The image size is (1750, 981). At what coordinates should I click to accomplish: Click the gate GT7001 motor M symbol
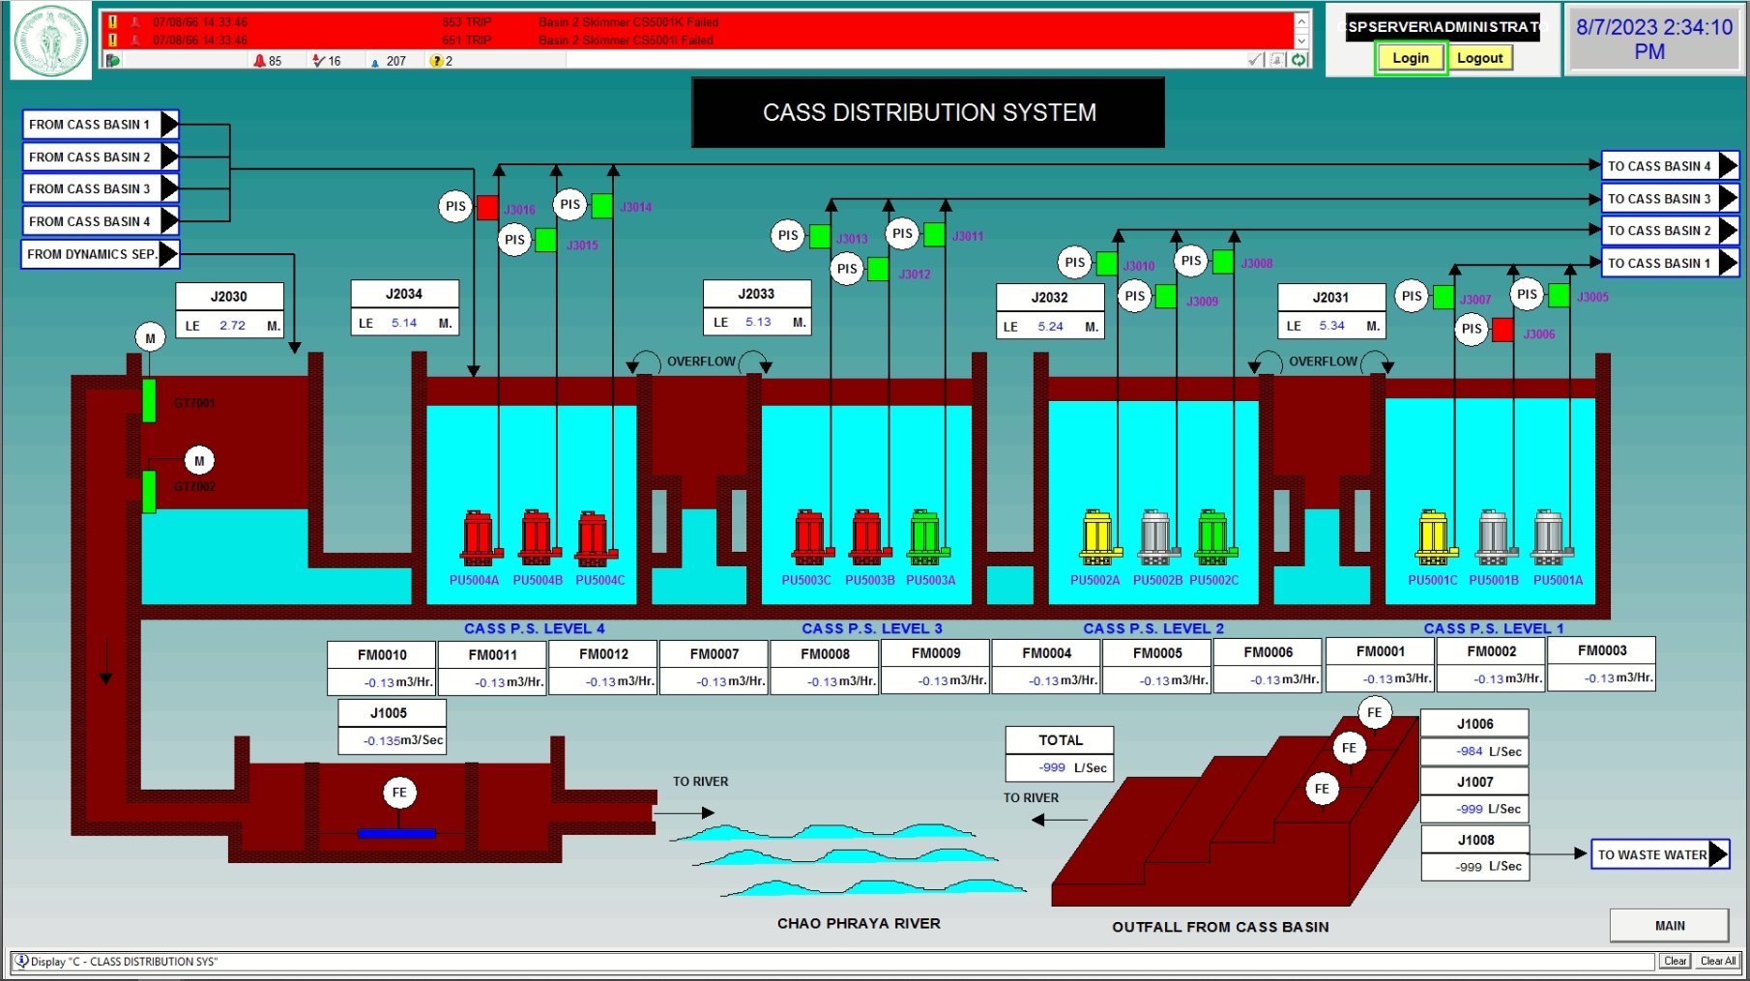point(150,338)
